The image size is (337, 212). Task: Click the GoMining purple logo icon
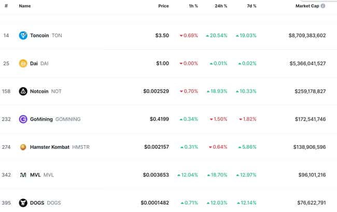[23, 119]
